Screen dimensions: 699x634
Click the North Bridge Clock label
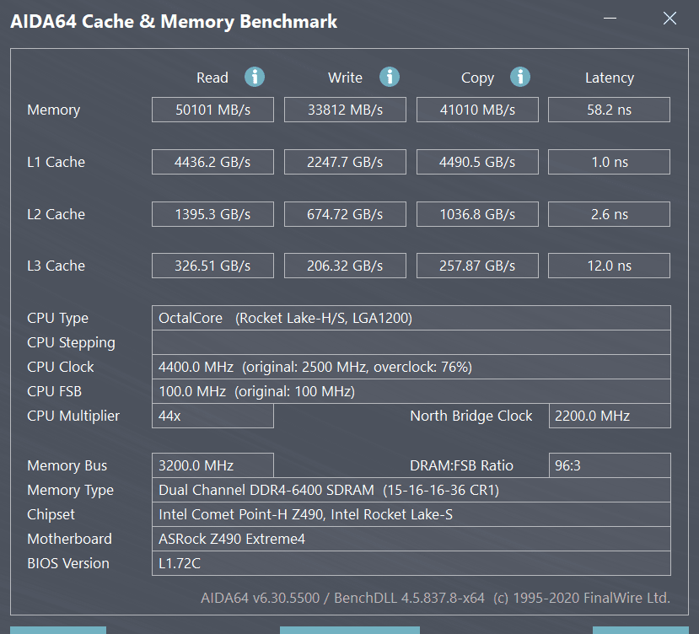pos(470,416)
